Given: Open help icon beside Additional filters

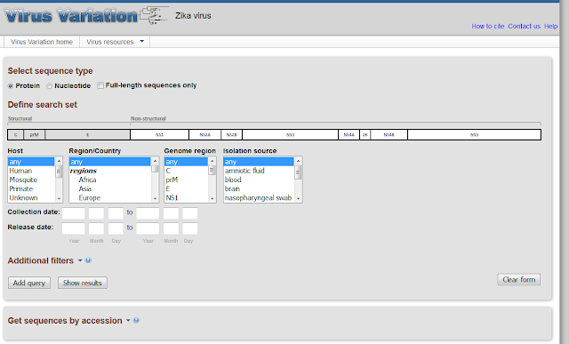Looking at the screenshot, I should (88, 260).
